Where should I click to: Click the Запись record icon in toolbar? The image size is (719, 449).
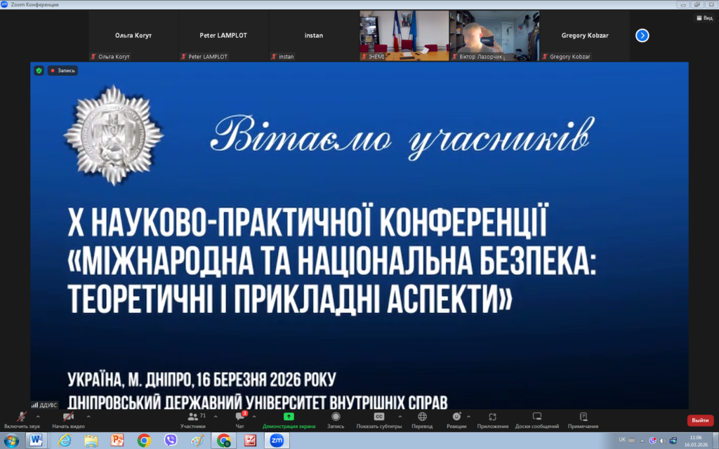tap(336, 417)
